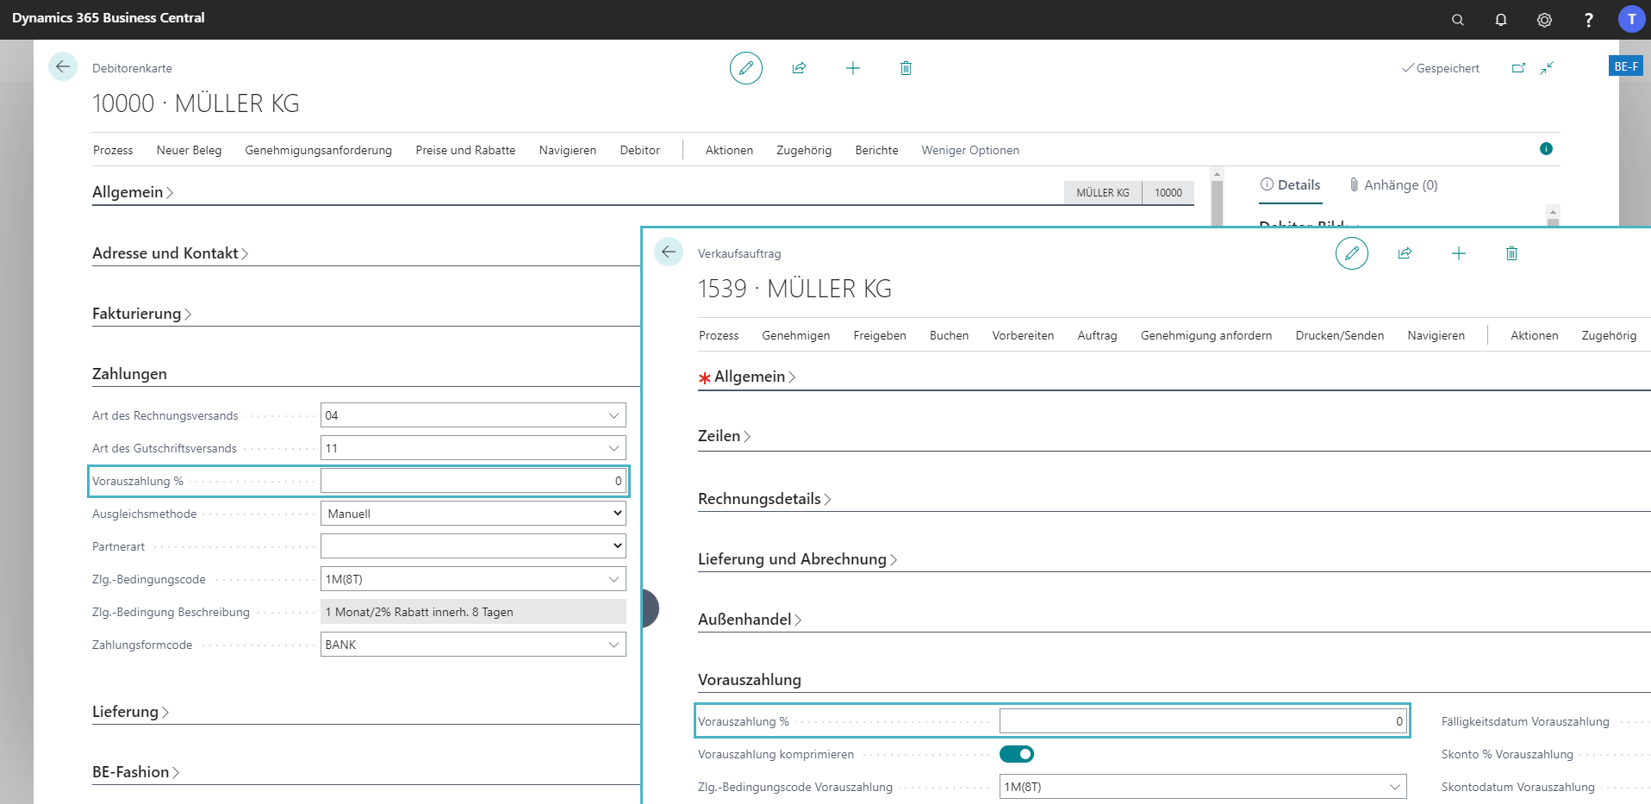The height and width of the screenshot is (804, 1651).
Task: Open settings gear in top bar
Action: pyautogui.click(x=1544, y=20)
